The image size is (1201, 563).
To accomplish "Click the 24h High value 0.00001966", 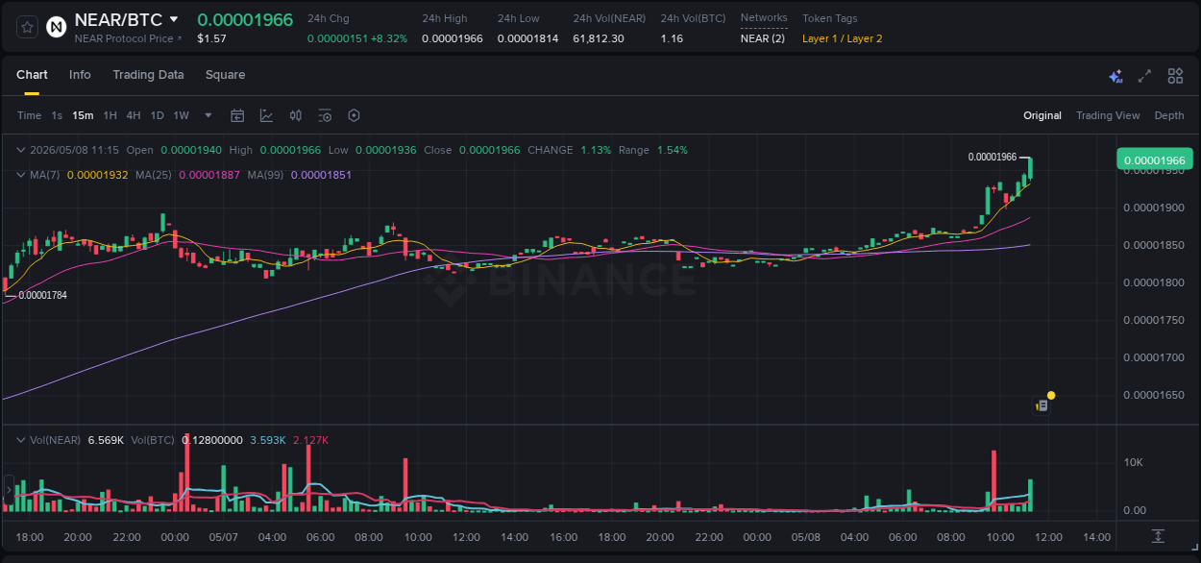I will tap(453, 38).
